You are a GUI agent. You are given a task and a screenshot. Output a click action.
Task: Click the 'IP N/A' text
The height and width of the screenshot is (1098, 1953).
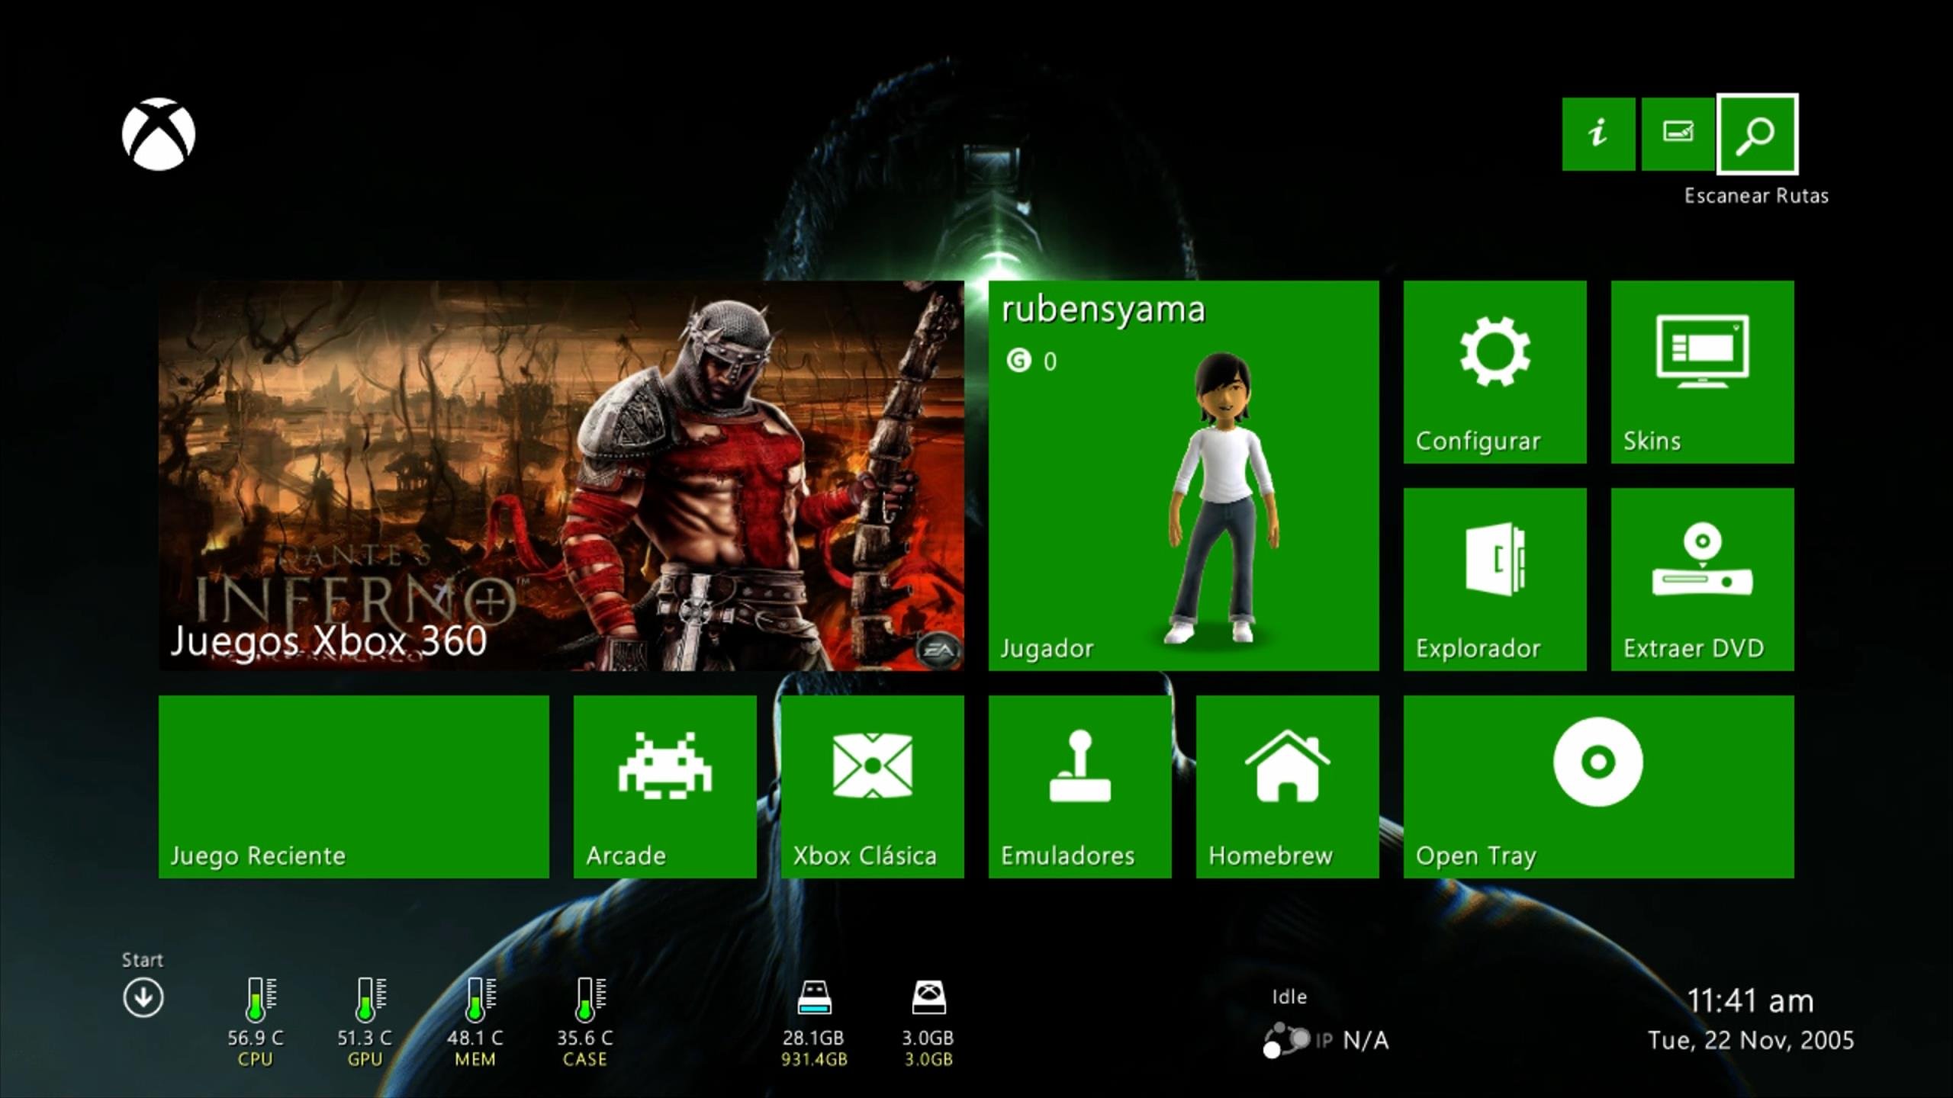pyautogui.click(x=1352, y=1041)
